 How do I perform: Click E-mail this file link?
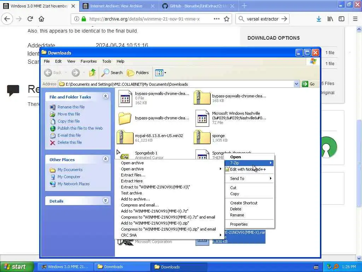click(69, 135)
